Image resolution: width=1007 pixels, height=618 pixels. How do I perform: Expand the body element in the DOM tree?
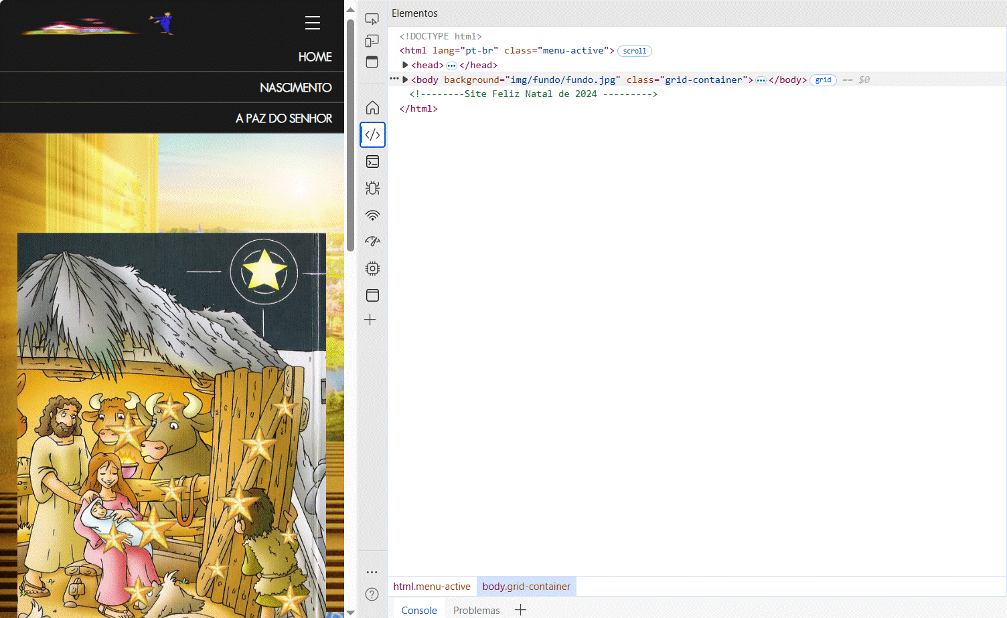pos(404,79)
